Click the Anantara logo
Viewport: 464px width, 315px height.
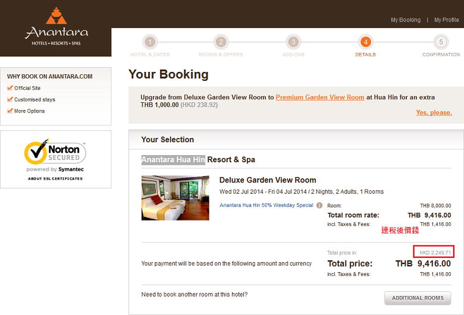point(56,27)
